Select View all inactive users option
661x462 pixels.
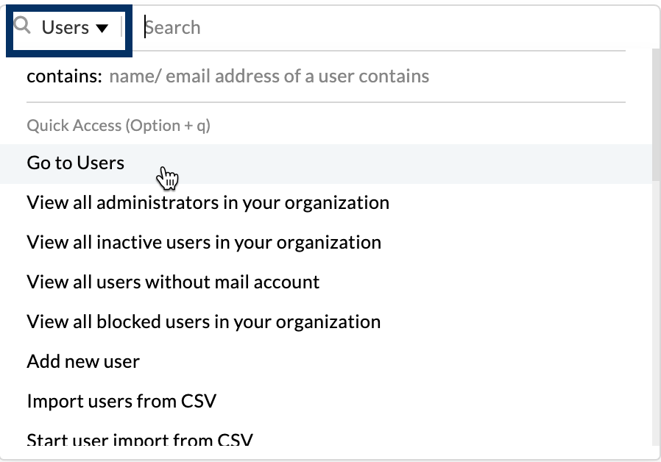pos(204,242)
